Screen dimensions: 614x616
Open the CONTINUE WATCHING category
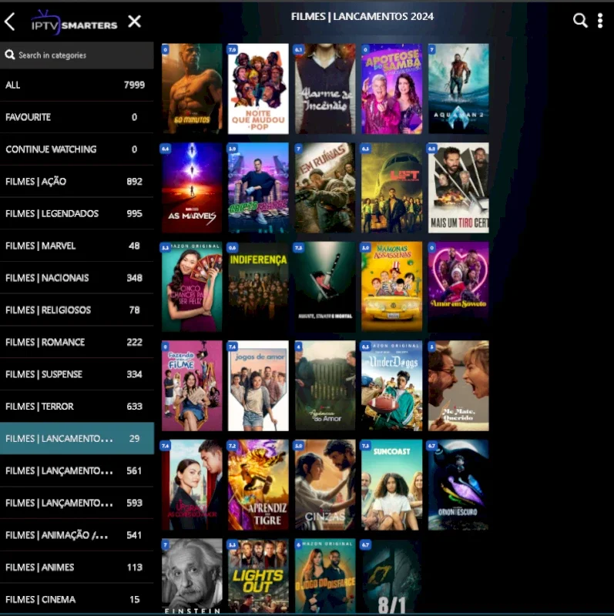click(x=76, y=149)
